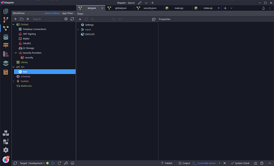Open the Local Web Server terminal
The width and height of the screenshot is (274, 166).
point(204,163)
